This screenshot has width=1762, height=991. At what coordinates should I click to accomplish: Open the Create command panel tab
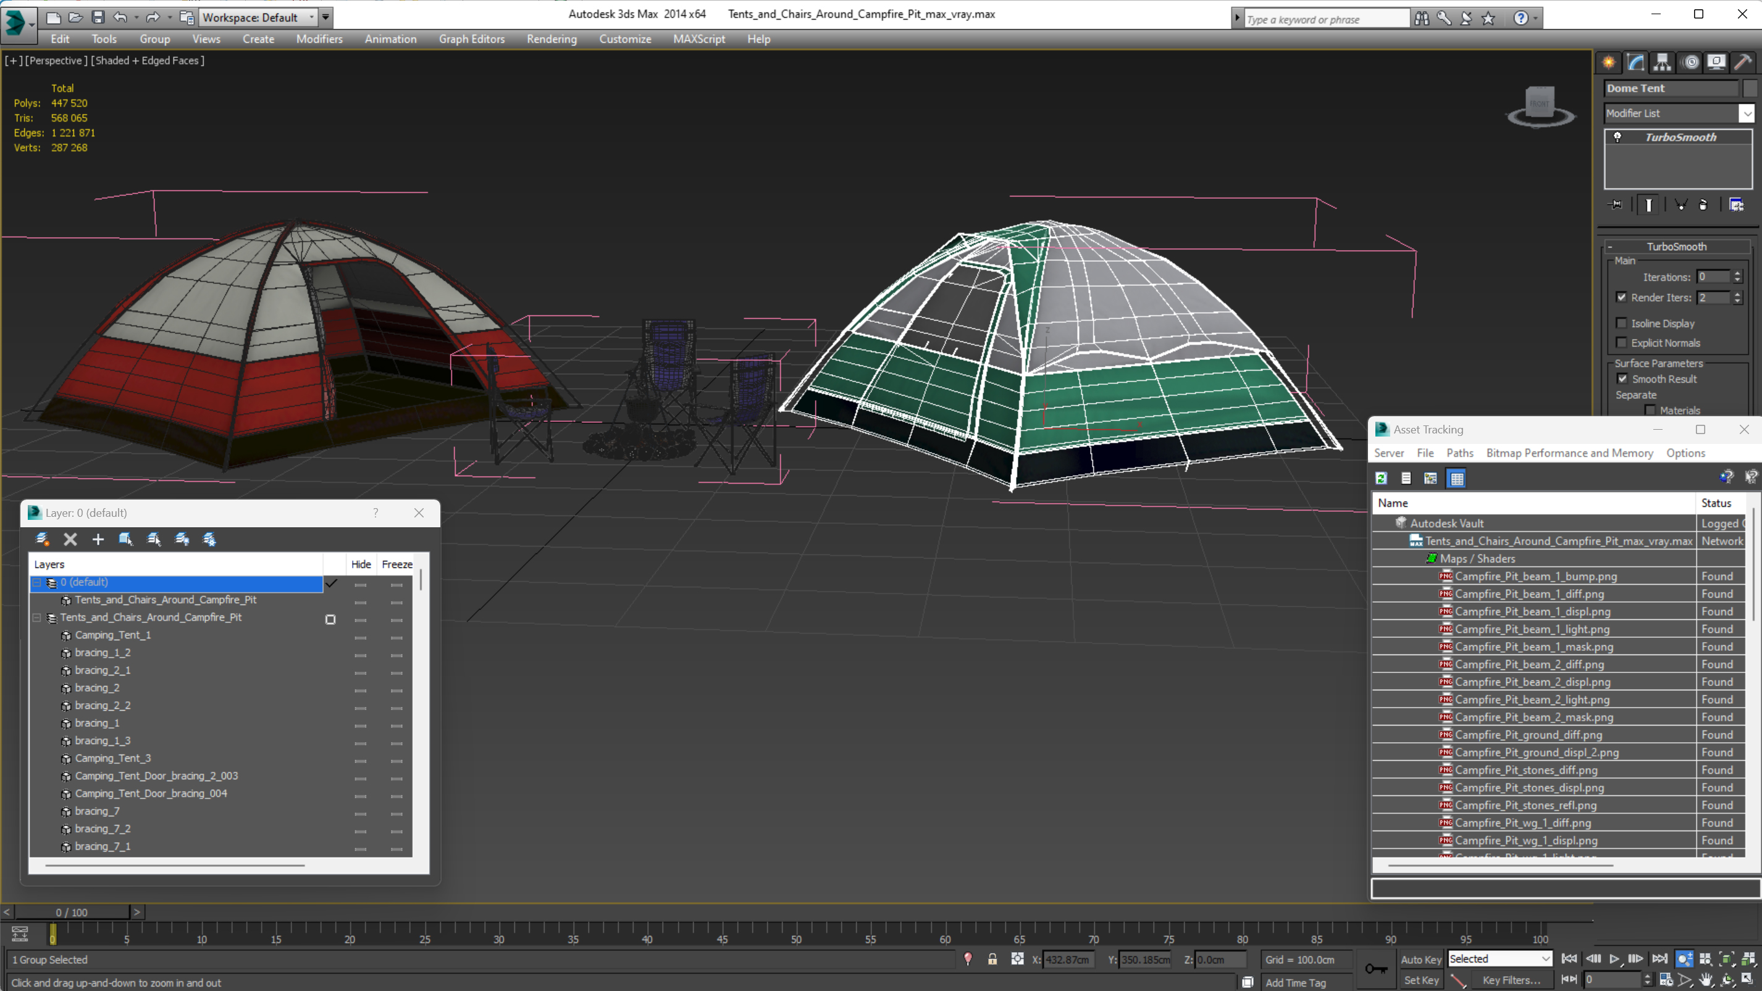[1609, 62]
